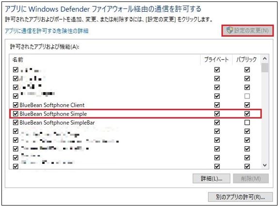Screen dimensions: 279x207
Task: Uncheck BlueBean Softphone Simple name checkbox
Action: pos(16,113)
